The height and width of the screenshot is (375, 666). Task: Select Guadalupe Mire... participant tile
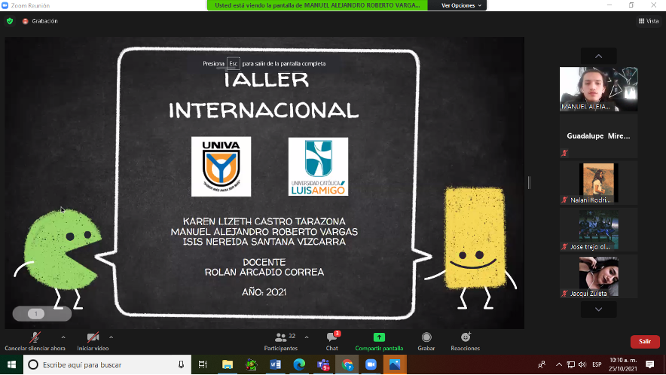(x=598, y=136)
